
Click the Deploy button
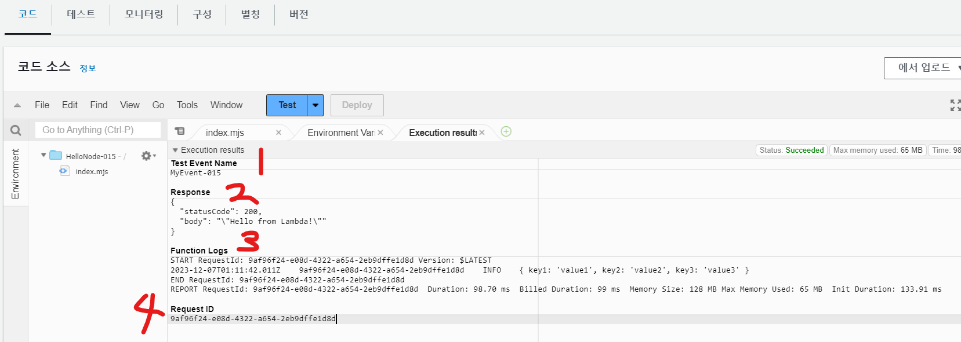point(357,105)
